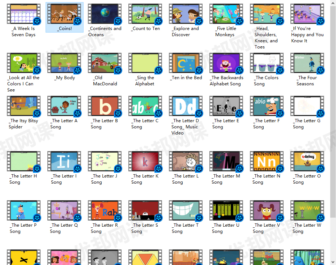Click The Letter J Song thumbnail
Viewport: 336px width, 265px height.
105,161
